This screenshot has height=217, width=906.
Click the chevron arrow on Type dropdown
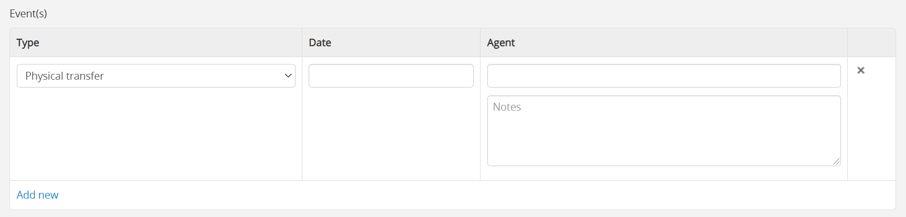(x=288, y=76)
